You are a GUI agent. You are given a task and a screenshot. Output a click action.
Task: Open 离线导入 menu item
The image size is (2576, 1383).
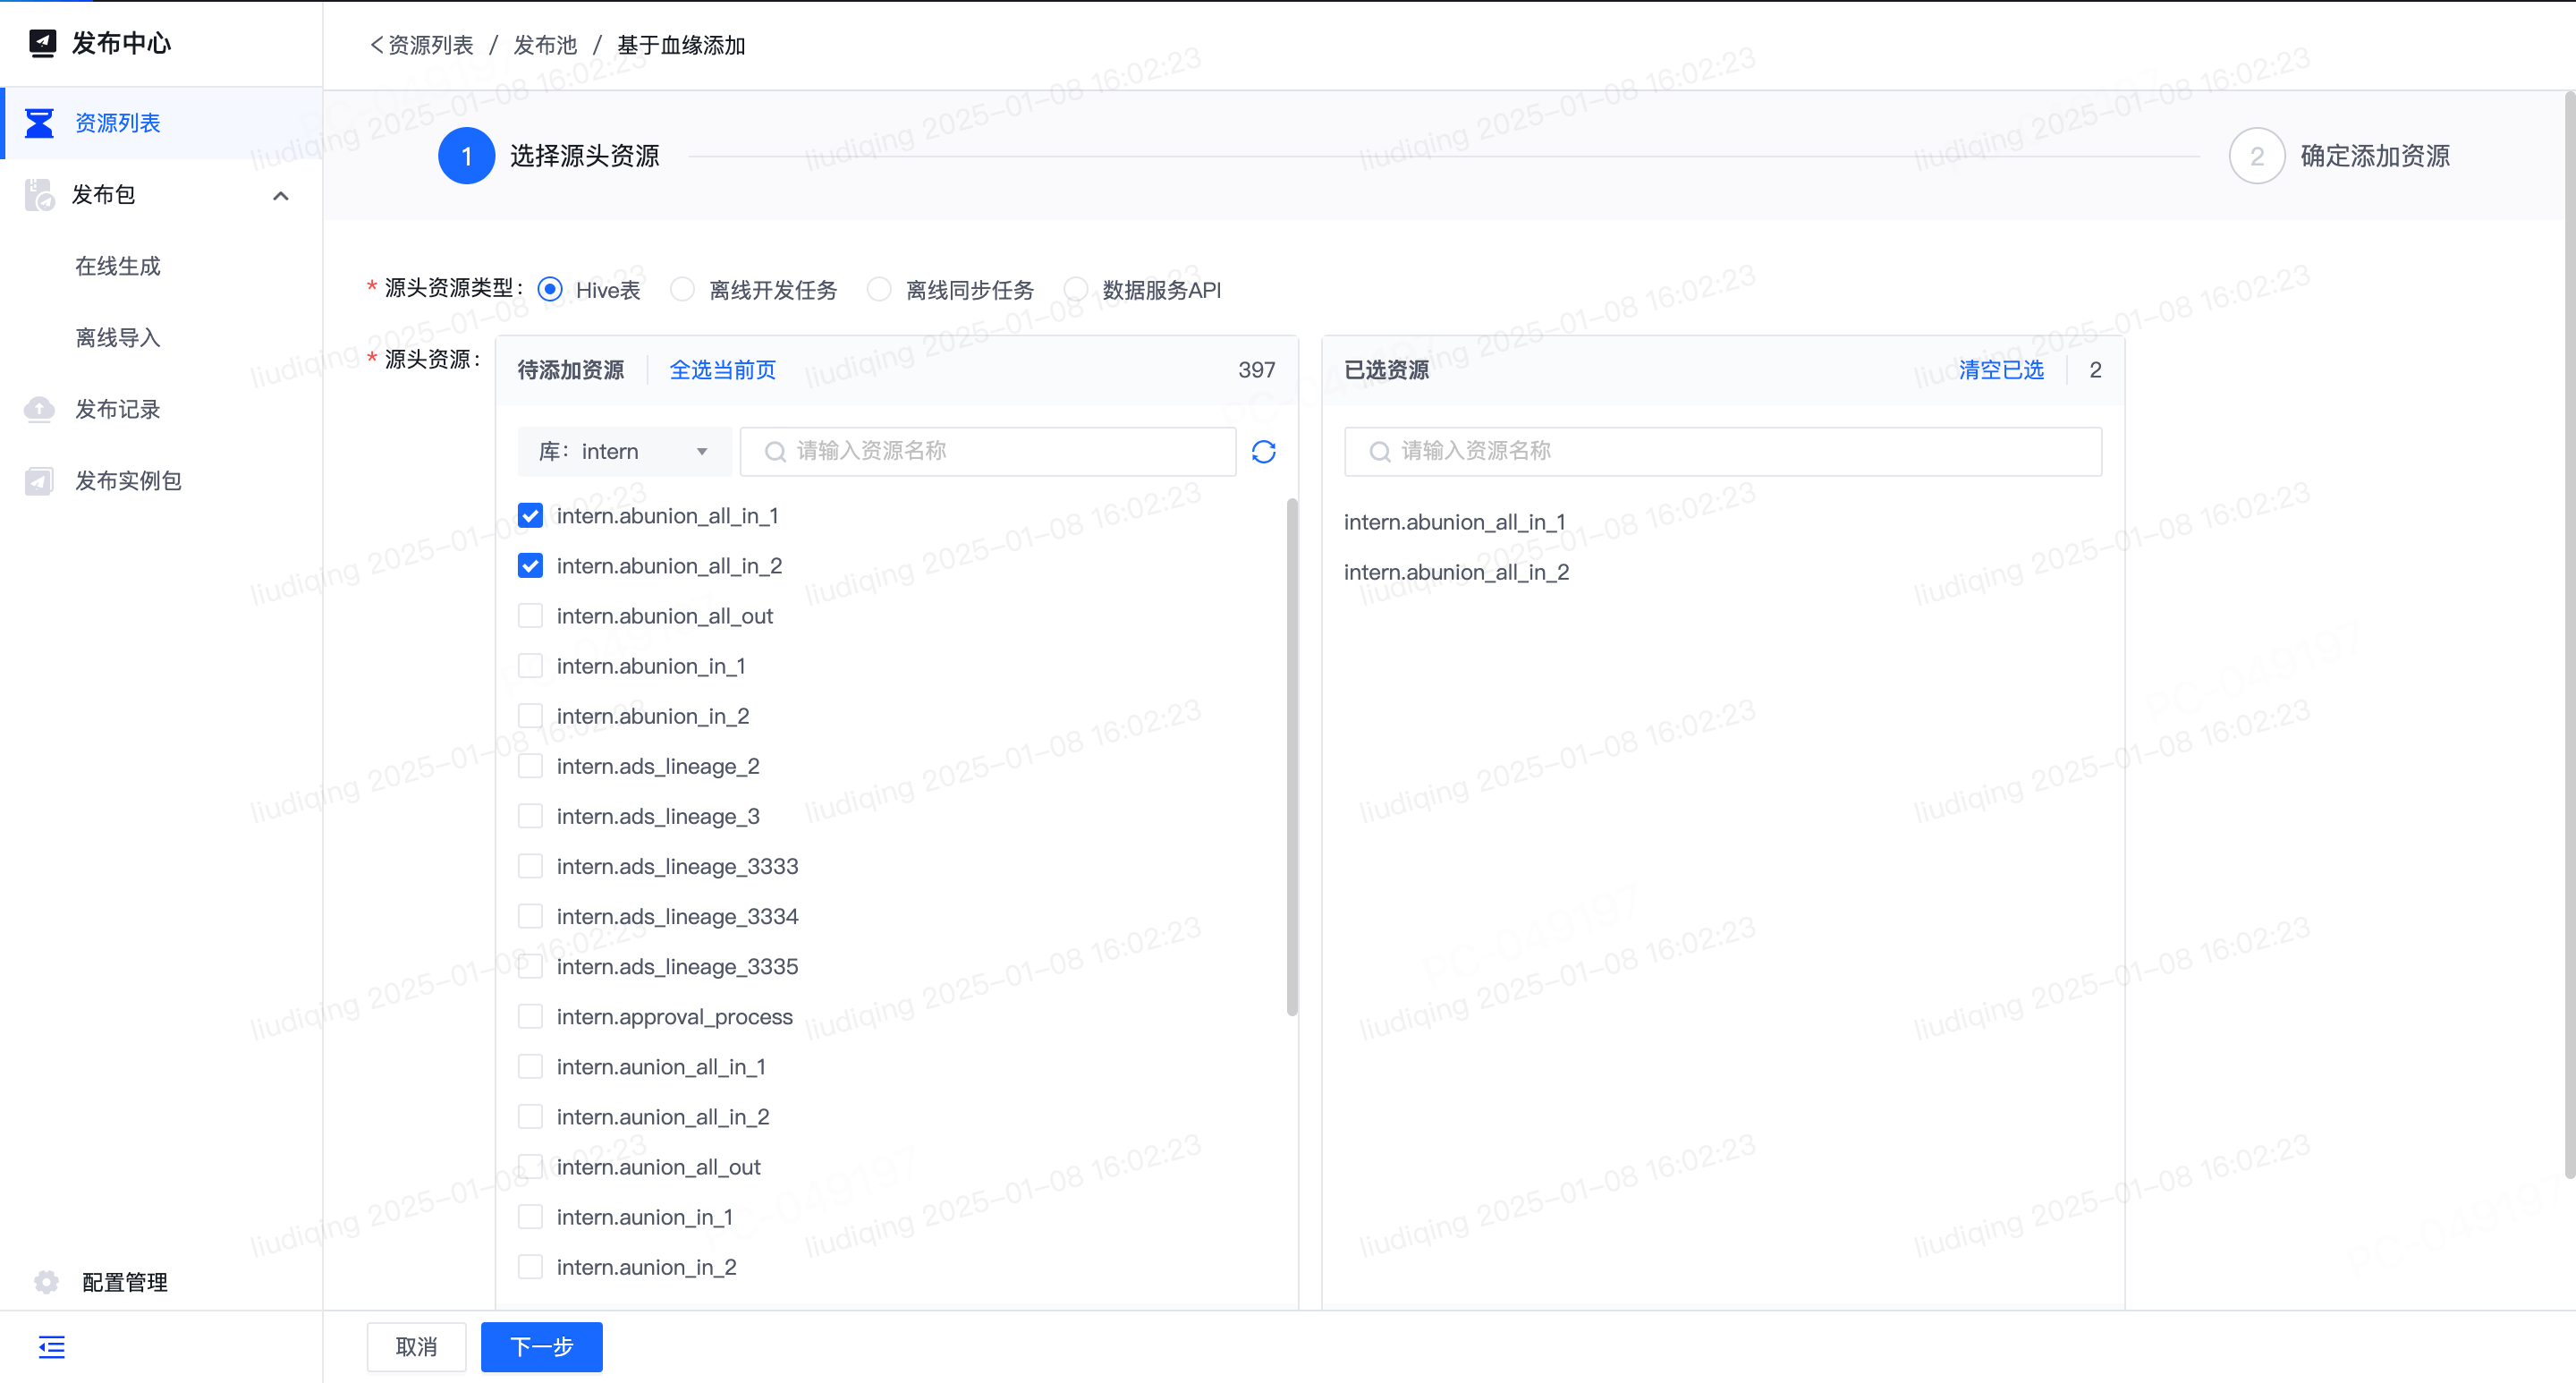(118, 338)
